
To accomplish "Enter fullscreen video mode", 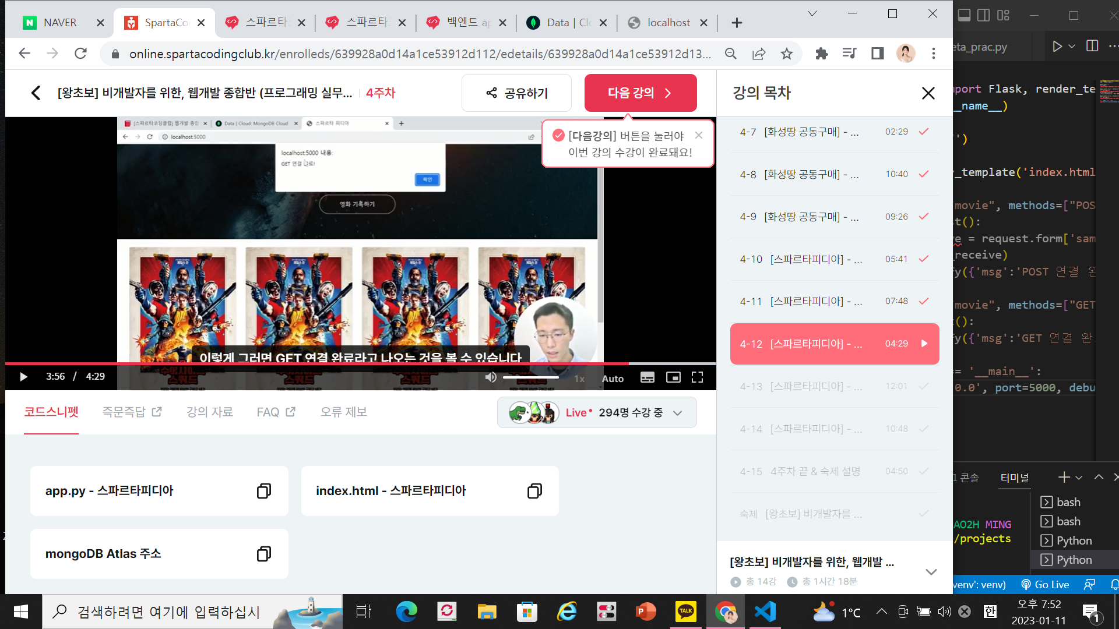I will click(697, 377).
